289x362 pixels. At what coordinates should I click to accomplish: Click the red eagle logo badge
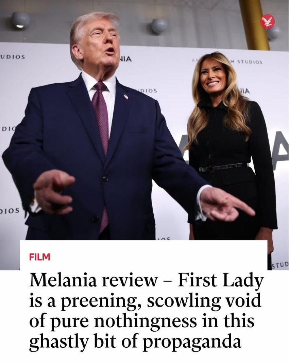(267, 21)
